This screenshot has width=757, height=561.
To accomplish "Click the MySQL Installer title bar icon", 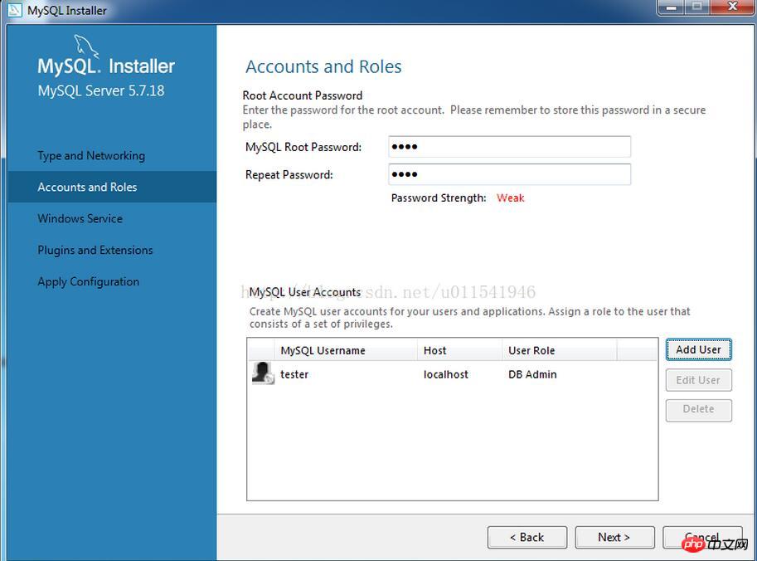I will coord(14,9).
